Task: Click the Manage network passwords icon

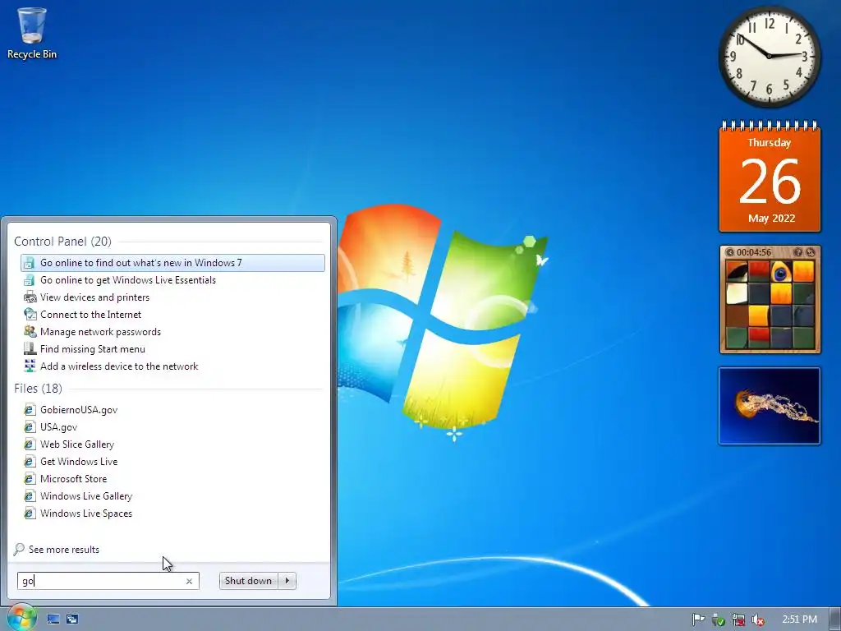Action: (x=30, y=332)
